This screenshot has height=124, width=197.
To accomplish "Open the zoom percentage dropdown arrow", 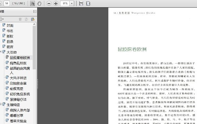I will click(72, 4).
